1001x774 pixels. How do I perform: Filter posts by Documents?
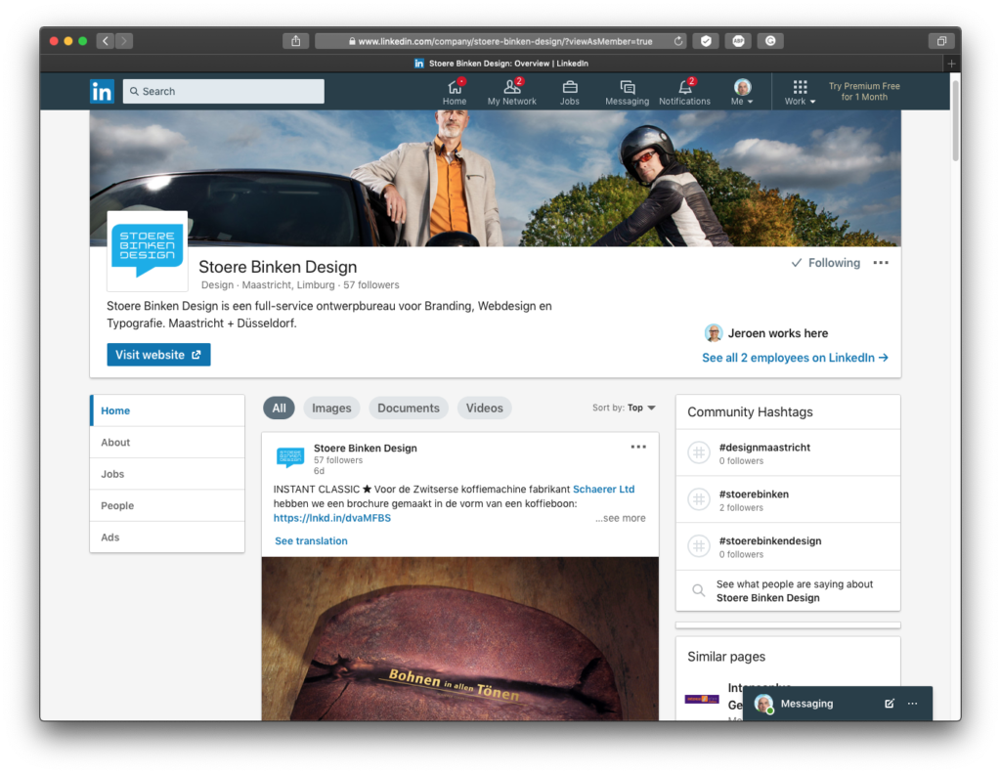click(x=409, y=408)
